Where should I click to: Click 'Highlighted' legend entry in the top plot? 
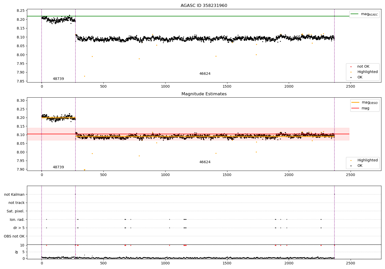368,72
